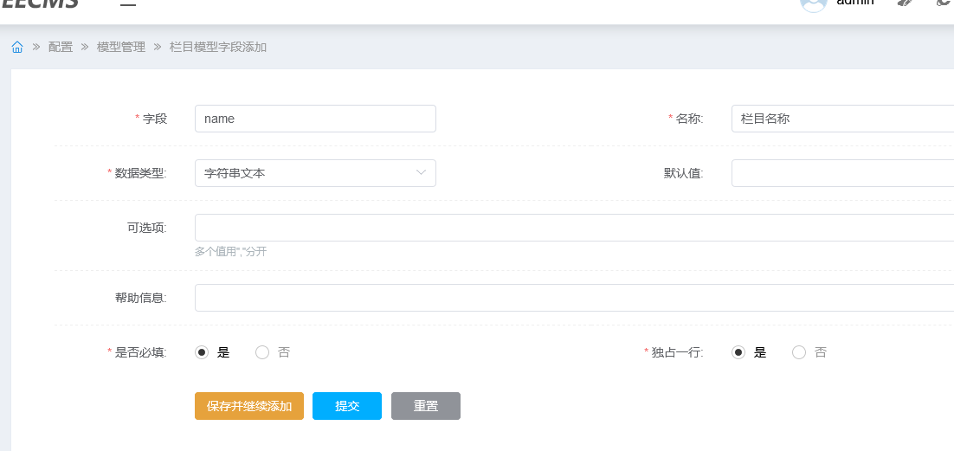The height and width of the screenshot is (451, 954).
Task: Click the 保存并继续添加 button
Action: click(249, 406)
